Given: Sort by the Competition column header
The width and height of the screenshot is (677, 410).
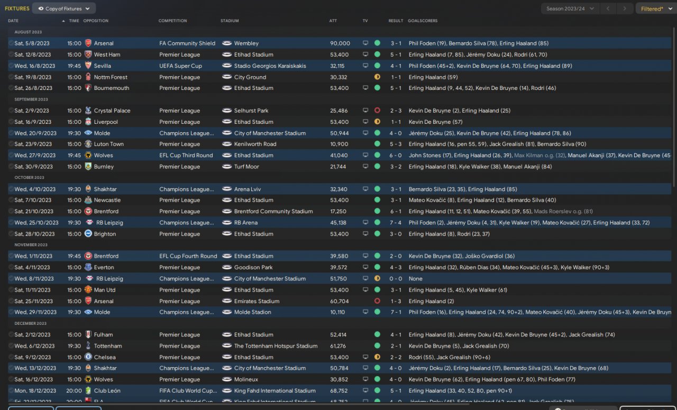Looking at the screenshot, I should [172, 21].
